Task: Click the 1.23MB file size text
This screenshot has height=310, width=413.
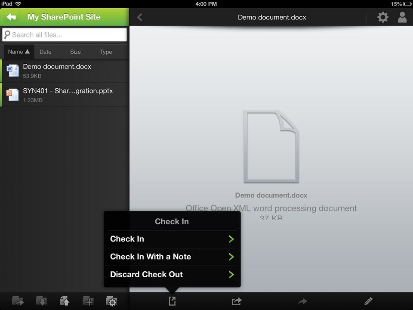Action: 33,100
